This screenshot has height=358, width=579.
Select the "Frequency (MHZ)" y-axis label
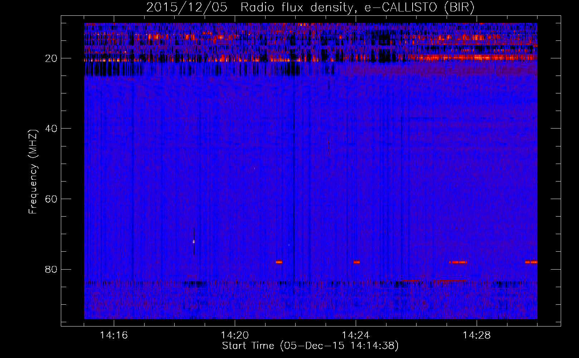click(x=33, y=172)
